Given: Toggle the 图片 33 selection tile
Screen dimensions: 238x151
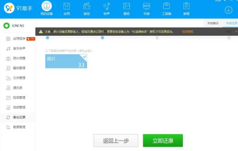Looking at the screenshot, I should [x=66, y=61].
